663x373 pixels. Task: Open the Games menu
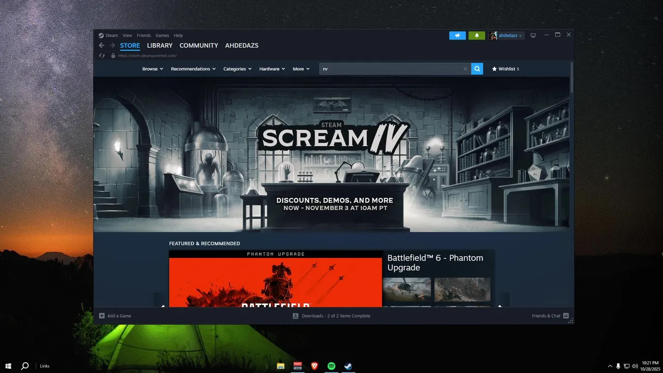162,35
